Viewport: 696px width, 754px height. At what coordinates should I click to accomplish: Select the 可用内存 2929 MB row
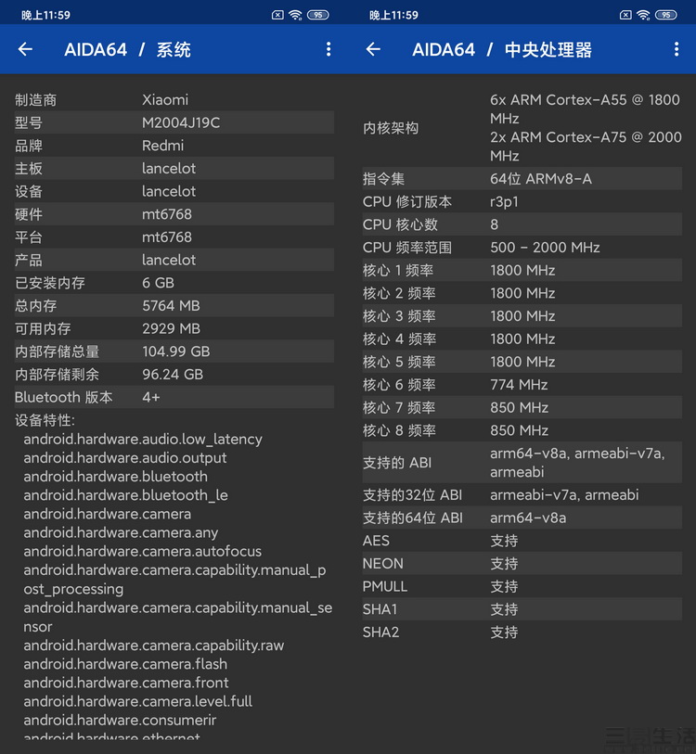(174, 328)
